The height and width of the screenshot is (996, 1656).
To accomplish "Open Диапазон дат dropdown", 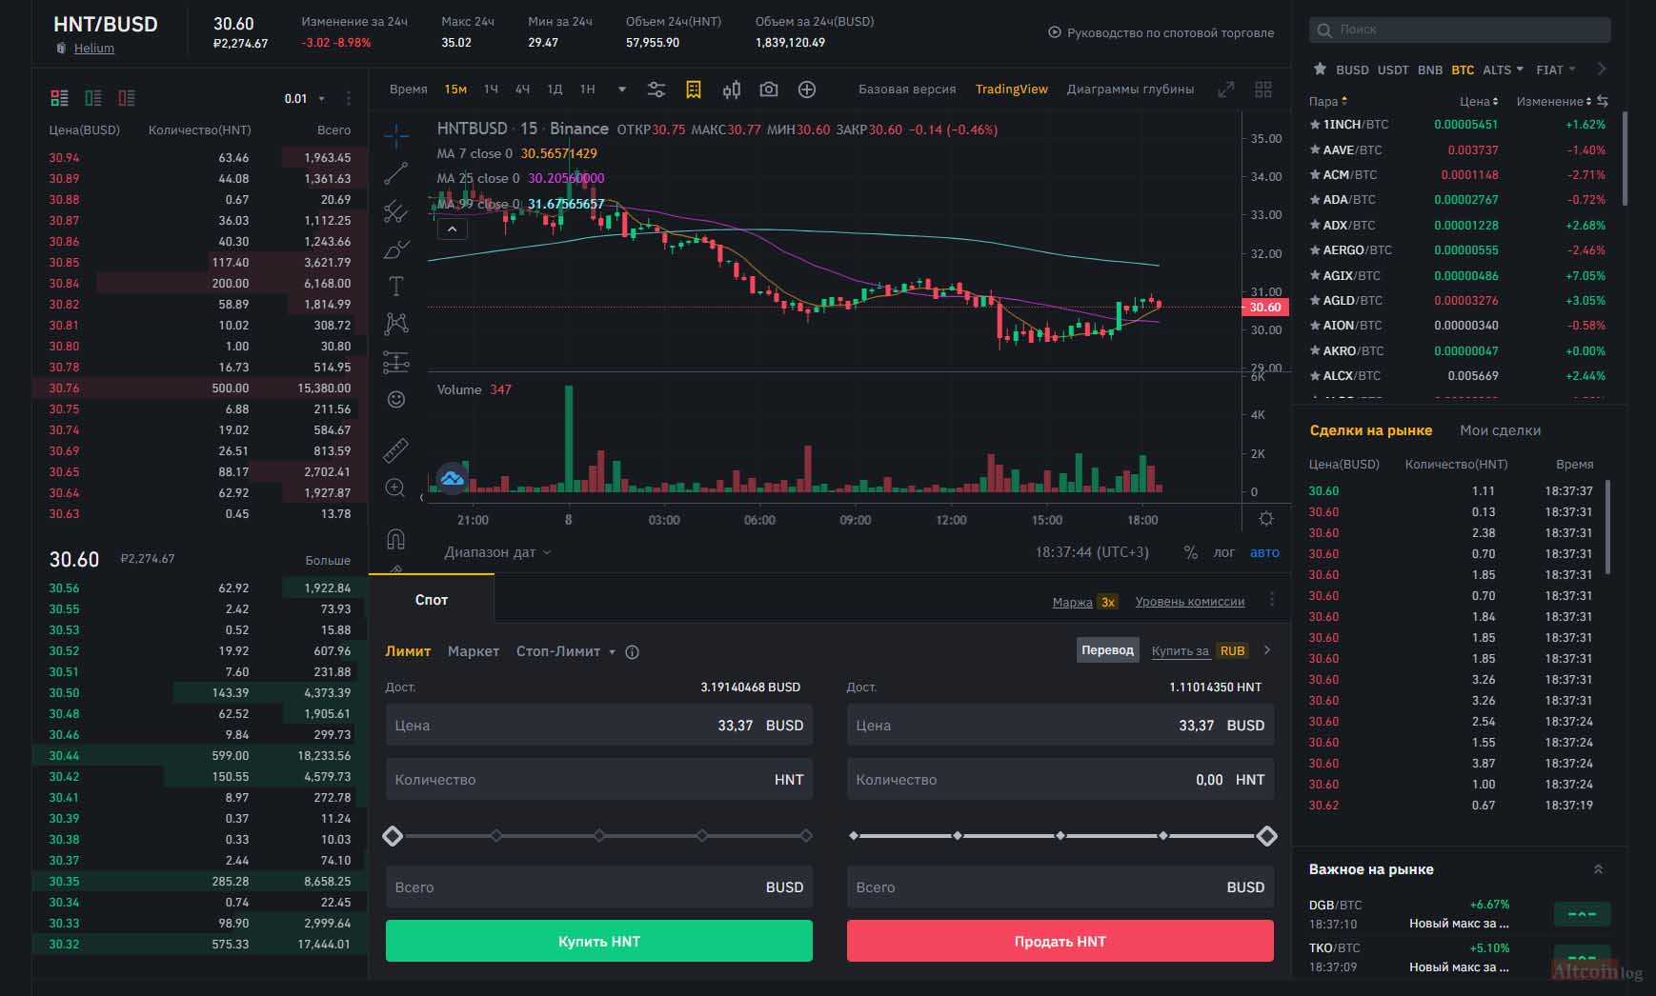I will click(497, 552).
